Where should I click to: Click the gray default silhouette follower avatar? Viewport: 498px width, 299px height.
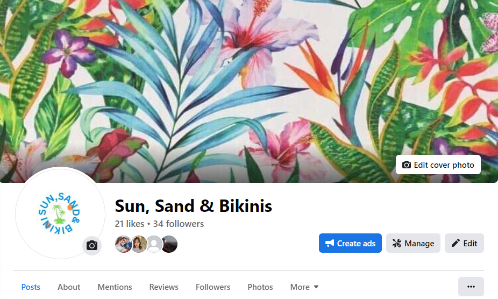click(154, 244)
